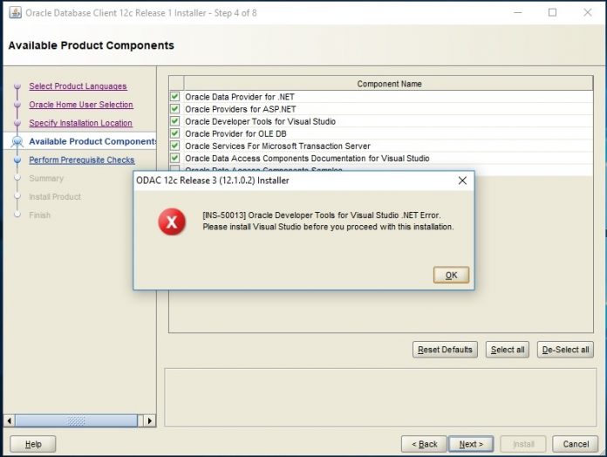Uncheck Oracle Data Access Components Documentation
Image resolution: width=607 pixels, height=457 pixels.
pos(175,158)
